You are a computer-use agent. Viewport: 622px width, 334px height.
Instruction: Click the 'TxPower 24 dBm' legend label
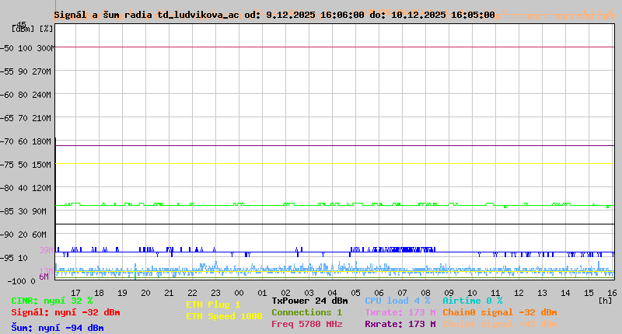pyautogui.click(x=309, y=301)
